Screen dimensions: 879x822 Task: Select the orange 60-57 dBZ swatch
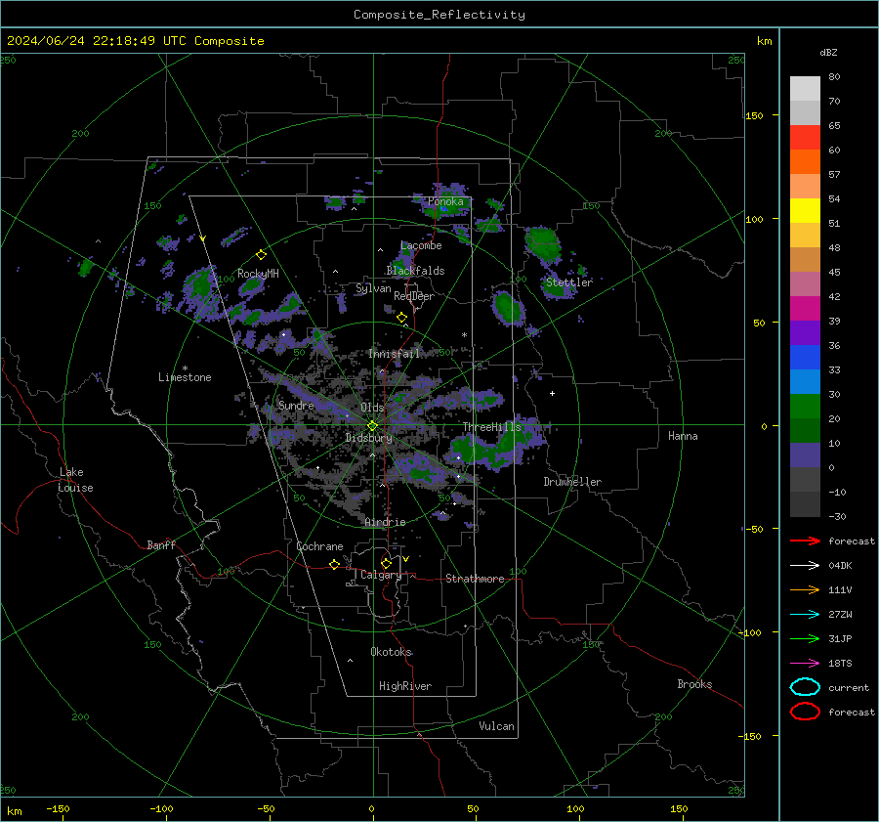click(805, 162)
